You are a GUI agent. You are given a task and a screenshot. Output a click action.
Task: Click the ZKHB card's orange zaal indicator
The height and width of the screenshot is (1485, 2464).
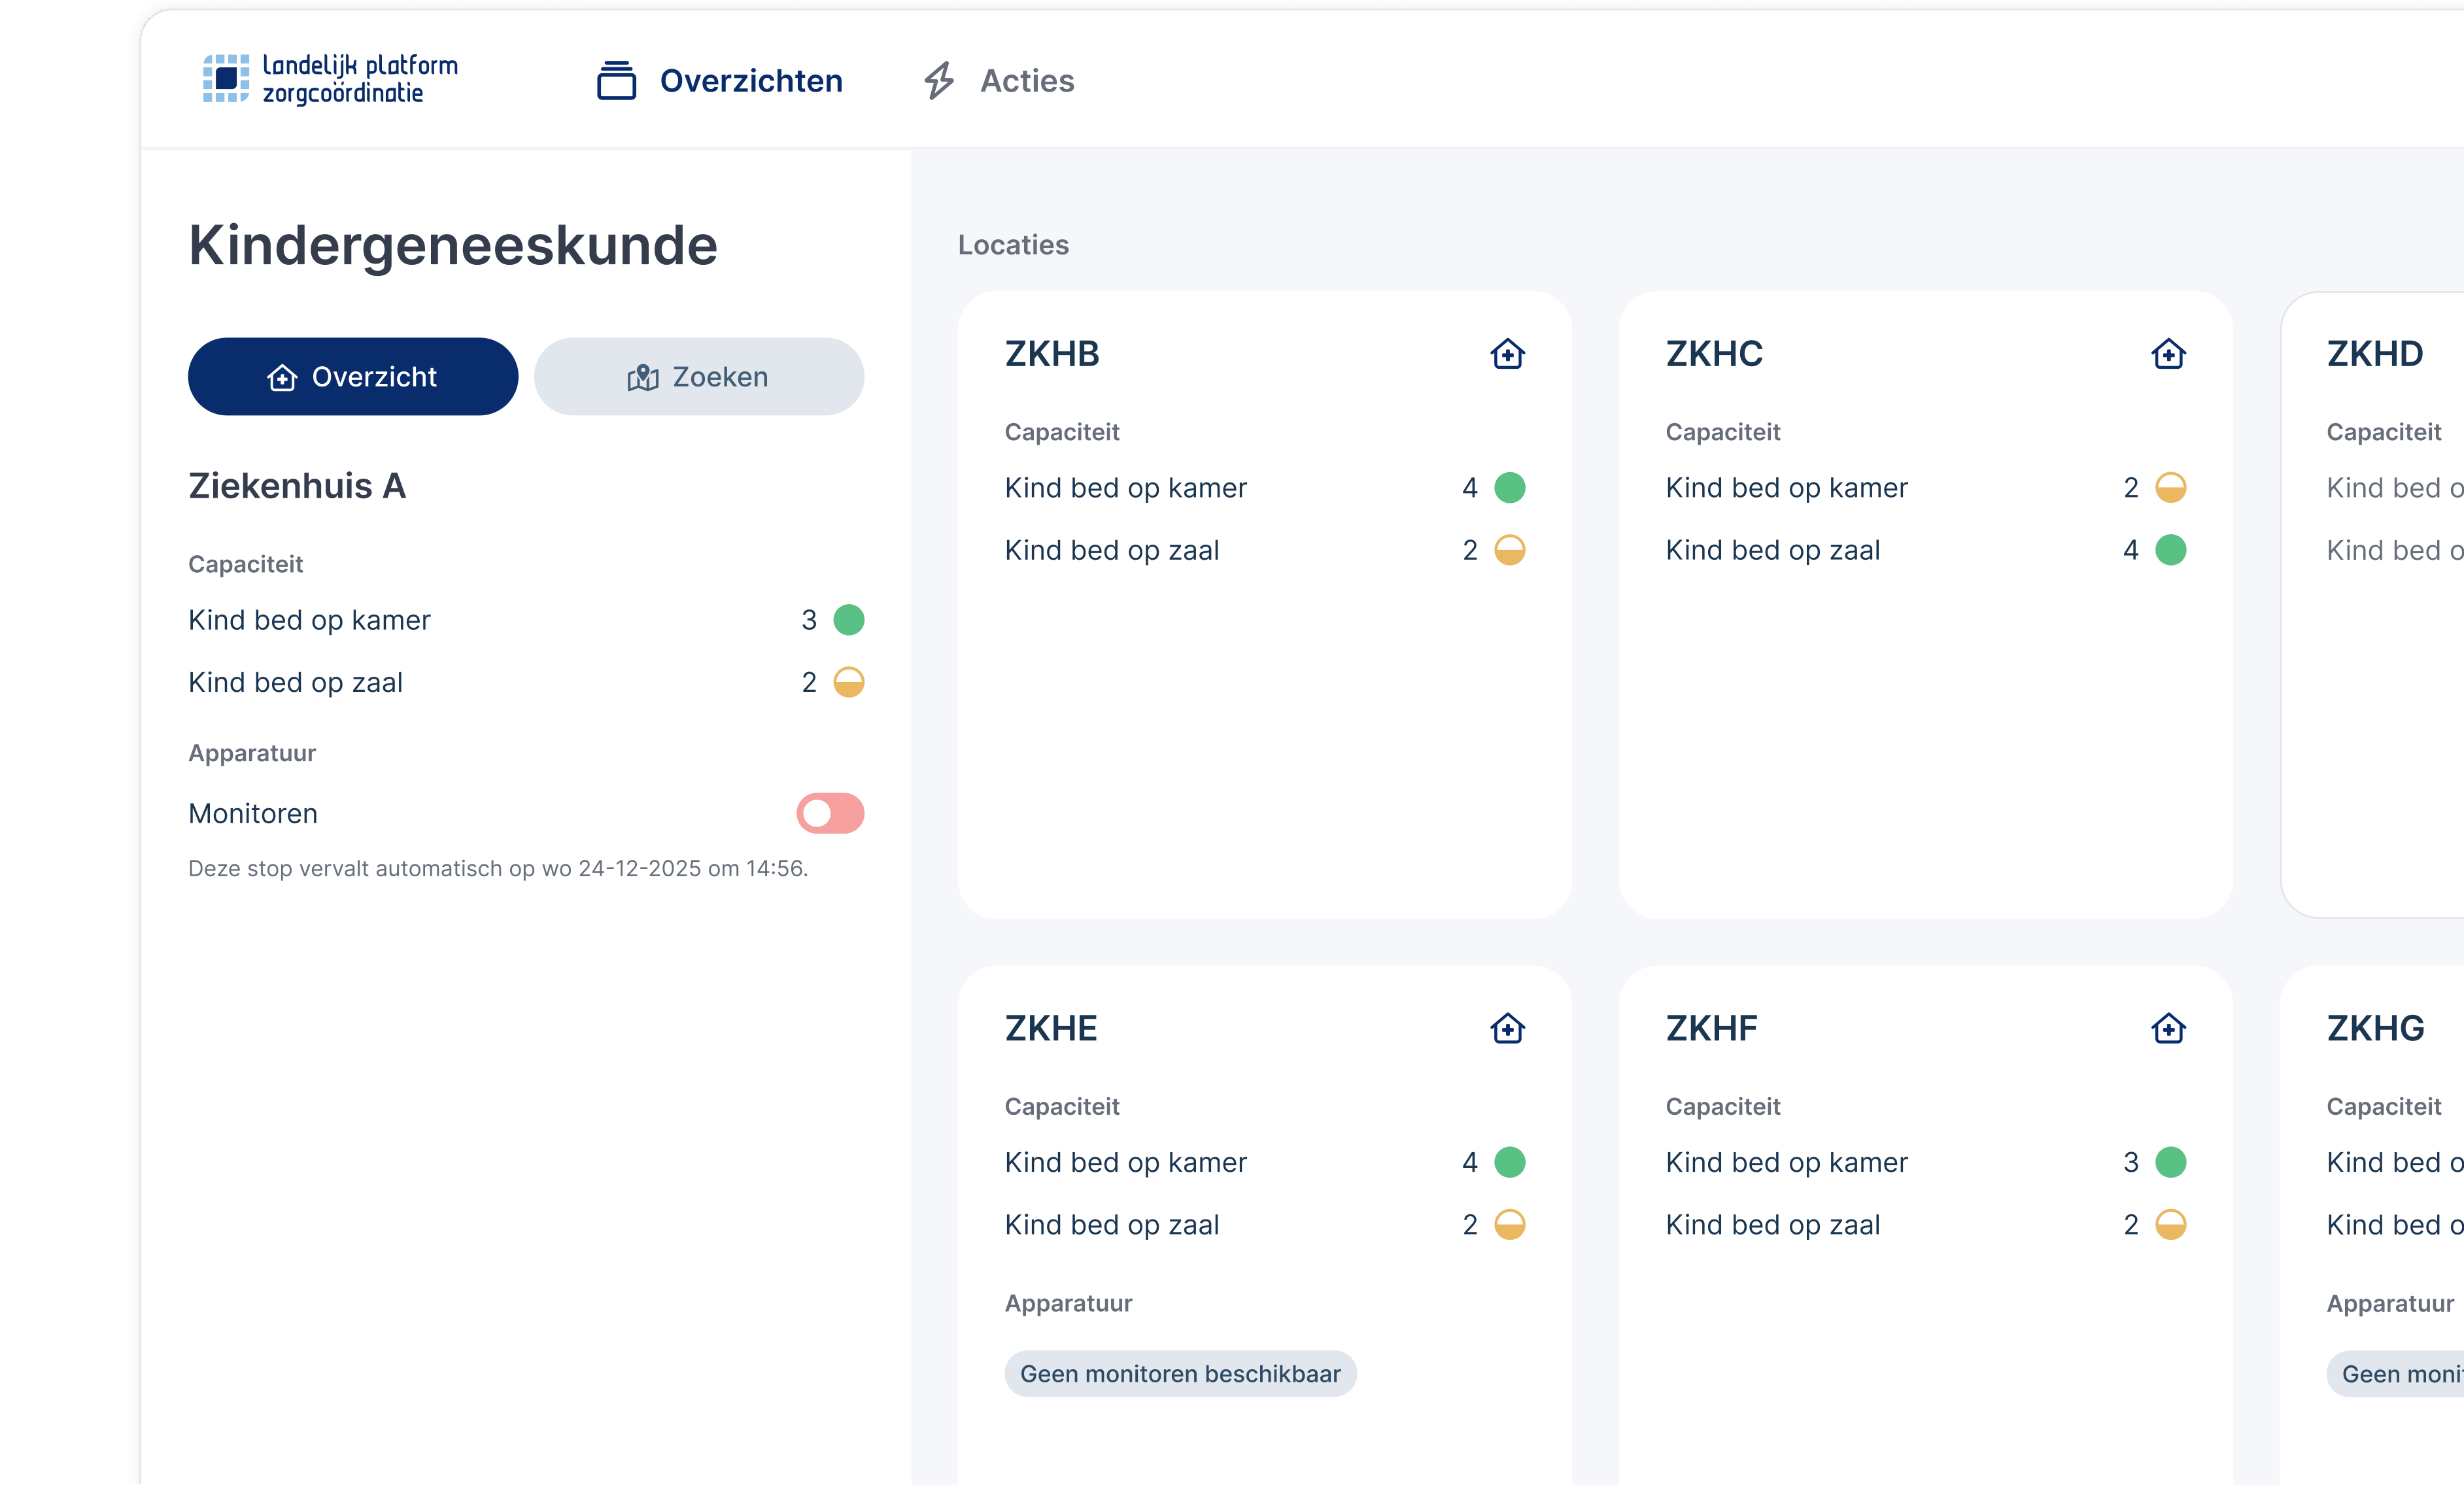click(1509, 550)
